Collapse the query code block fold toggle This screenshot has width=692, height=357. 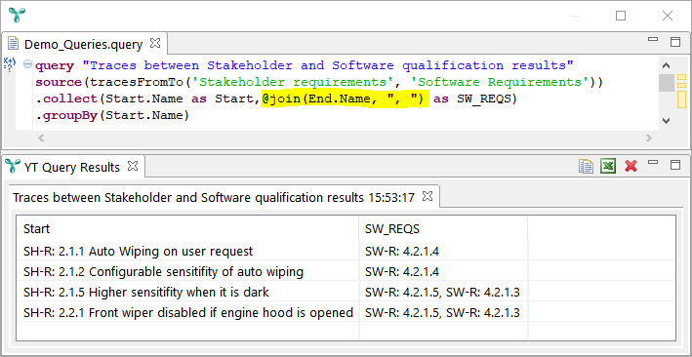tap(27, 64)
